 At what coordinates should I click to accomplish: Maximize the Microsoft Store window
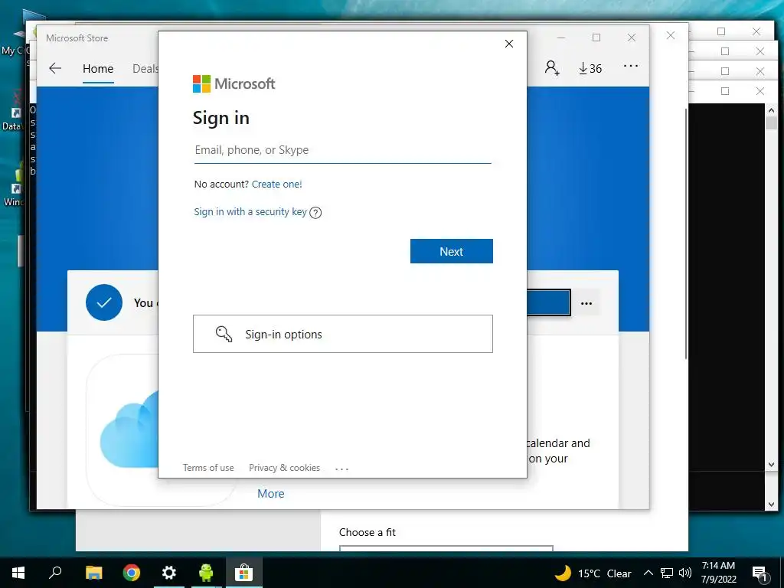(596, 38)
